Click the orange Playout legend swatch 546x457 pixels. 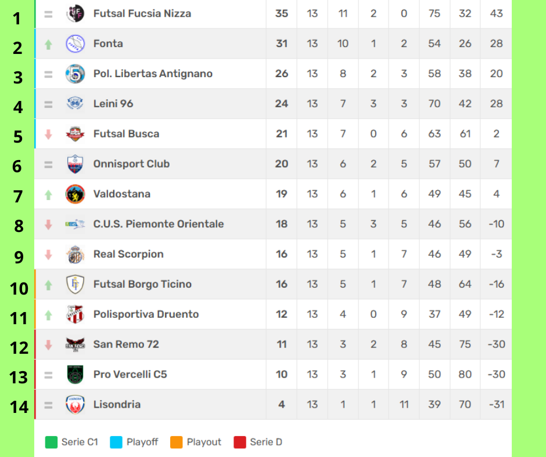click(176, 442)
